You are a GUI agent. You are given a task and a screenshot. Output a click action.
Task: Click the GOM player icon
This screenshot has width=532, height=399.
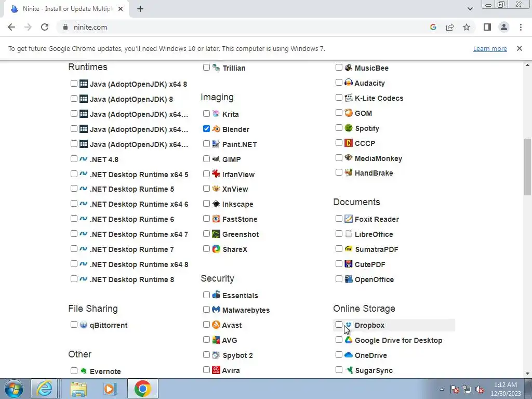click(x=349, y=113)
